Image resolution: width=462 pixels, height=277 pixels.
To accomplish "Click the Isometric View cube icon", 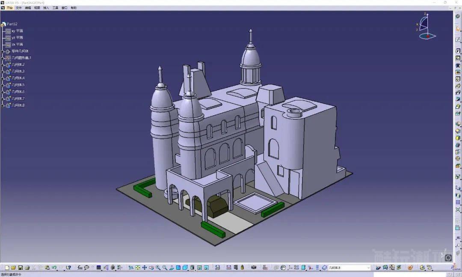I will [185, 268].
